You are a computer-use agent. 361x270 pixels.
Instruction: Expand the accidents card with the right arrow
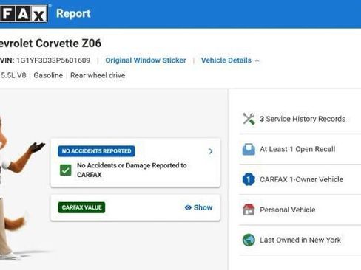click(211, 151)
